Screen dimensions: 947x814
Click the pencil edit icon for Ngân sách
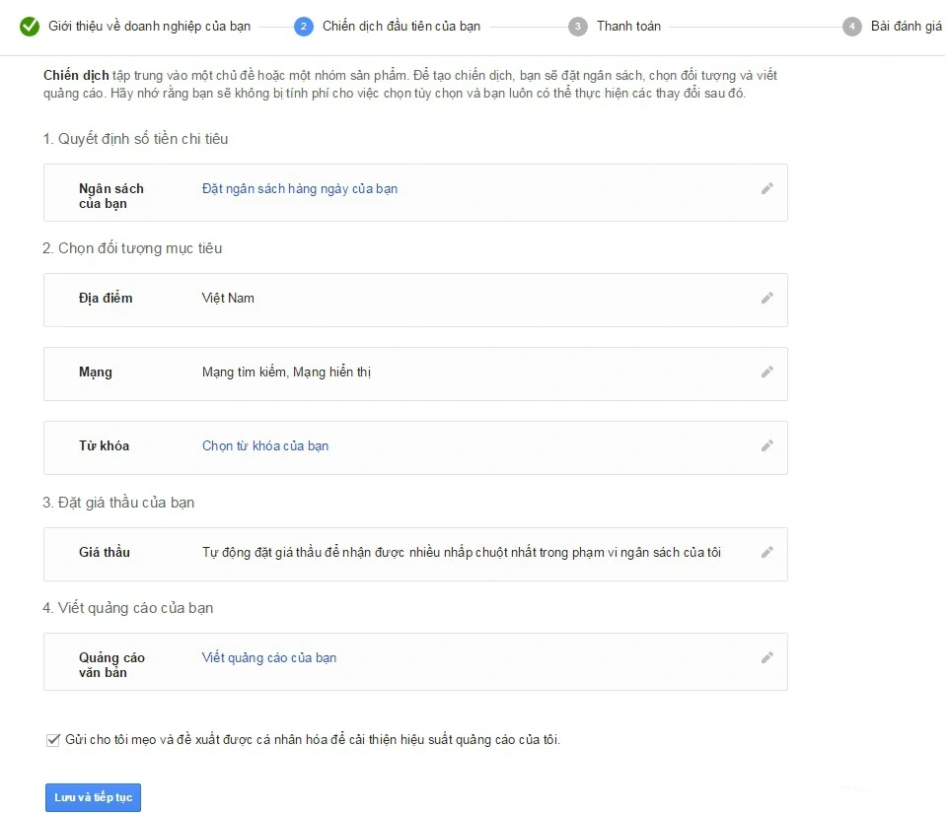(766, 188)
